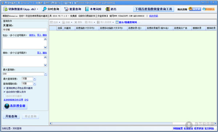
Task: Click the horizontal scrollbar left arrow
Action: 51,123
